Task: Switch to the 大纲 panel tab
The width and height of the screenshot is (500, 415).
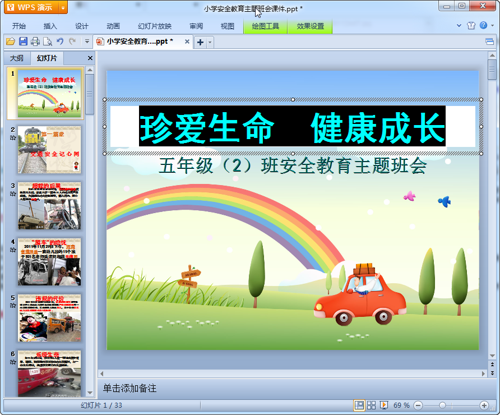Action: [17, 58]
